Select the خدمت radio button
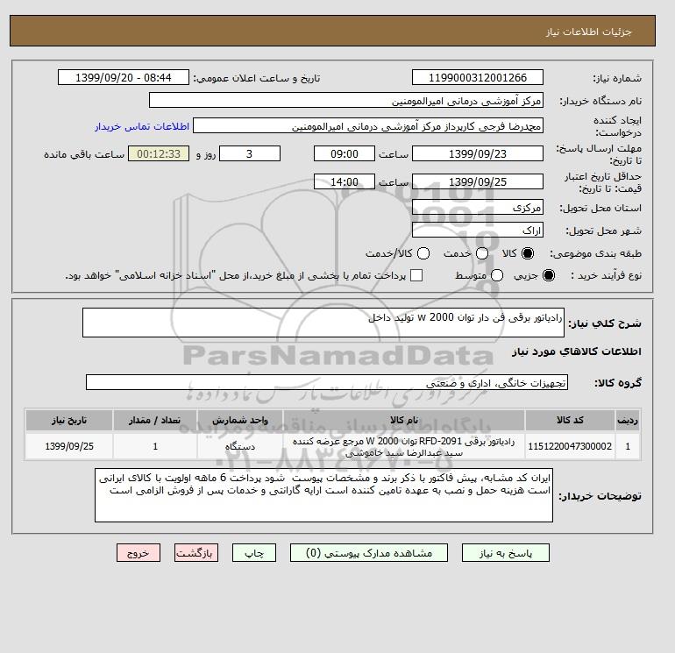The width and height of the screenshot is (675, 653). point(482,253)
